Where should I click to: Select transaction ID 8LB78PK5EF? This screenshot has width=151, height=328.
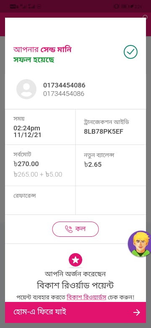click(x=104, y=132)
